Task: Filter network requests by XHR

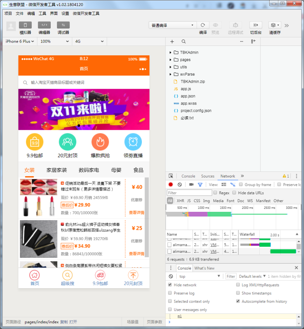Action: [x=180, y=201]
